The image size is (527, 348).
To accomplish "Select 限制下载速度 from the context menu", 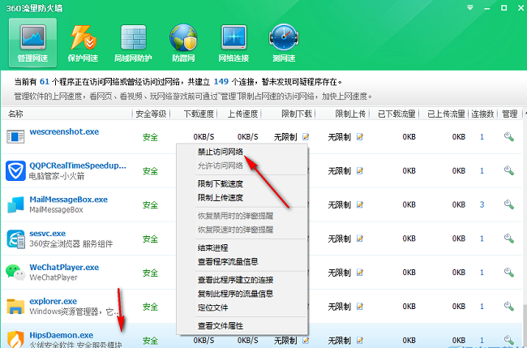I will [221, 184].
